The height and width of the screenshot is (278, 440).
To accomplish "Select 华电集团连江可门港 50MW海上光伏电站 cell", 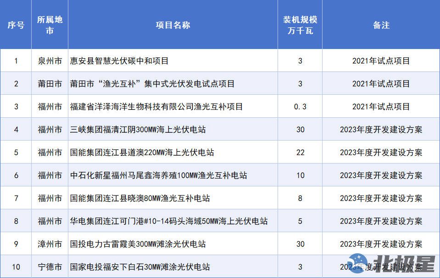I will click(169, 221).
